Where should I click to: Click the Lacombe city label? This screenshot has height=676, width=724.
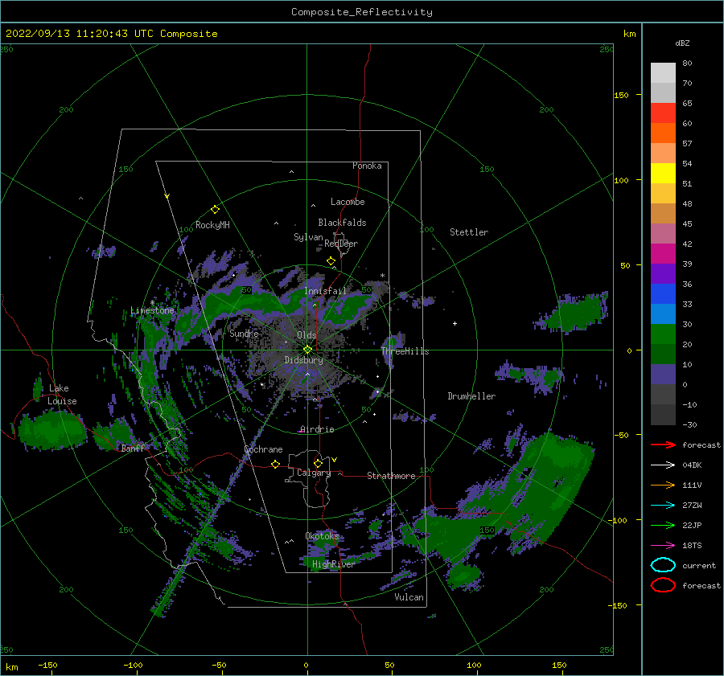348,202
